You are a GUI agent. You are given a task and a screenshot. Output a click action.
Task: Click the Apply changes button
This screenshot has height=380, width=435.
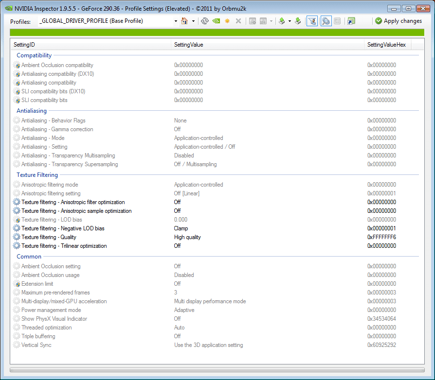click(x=399, y=21)
